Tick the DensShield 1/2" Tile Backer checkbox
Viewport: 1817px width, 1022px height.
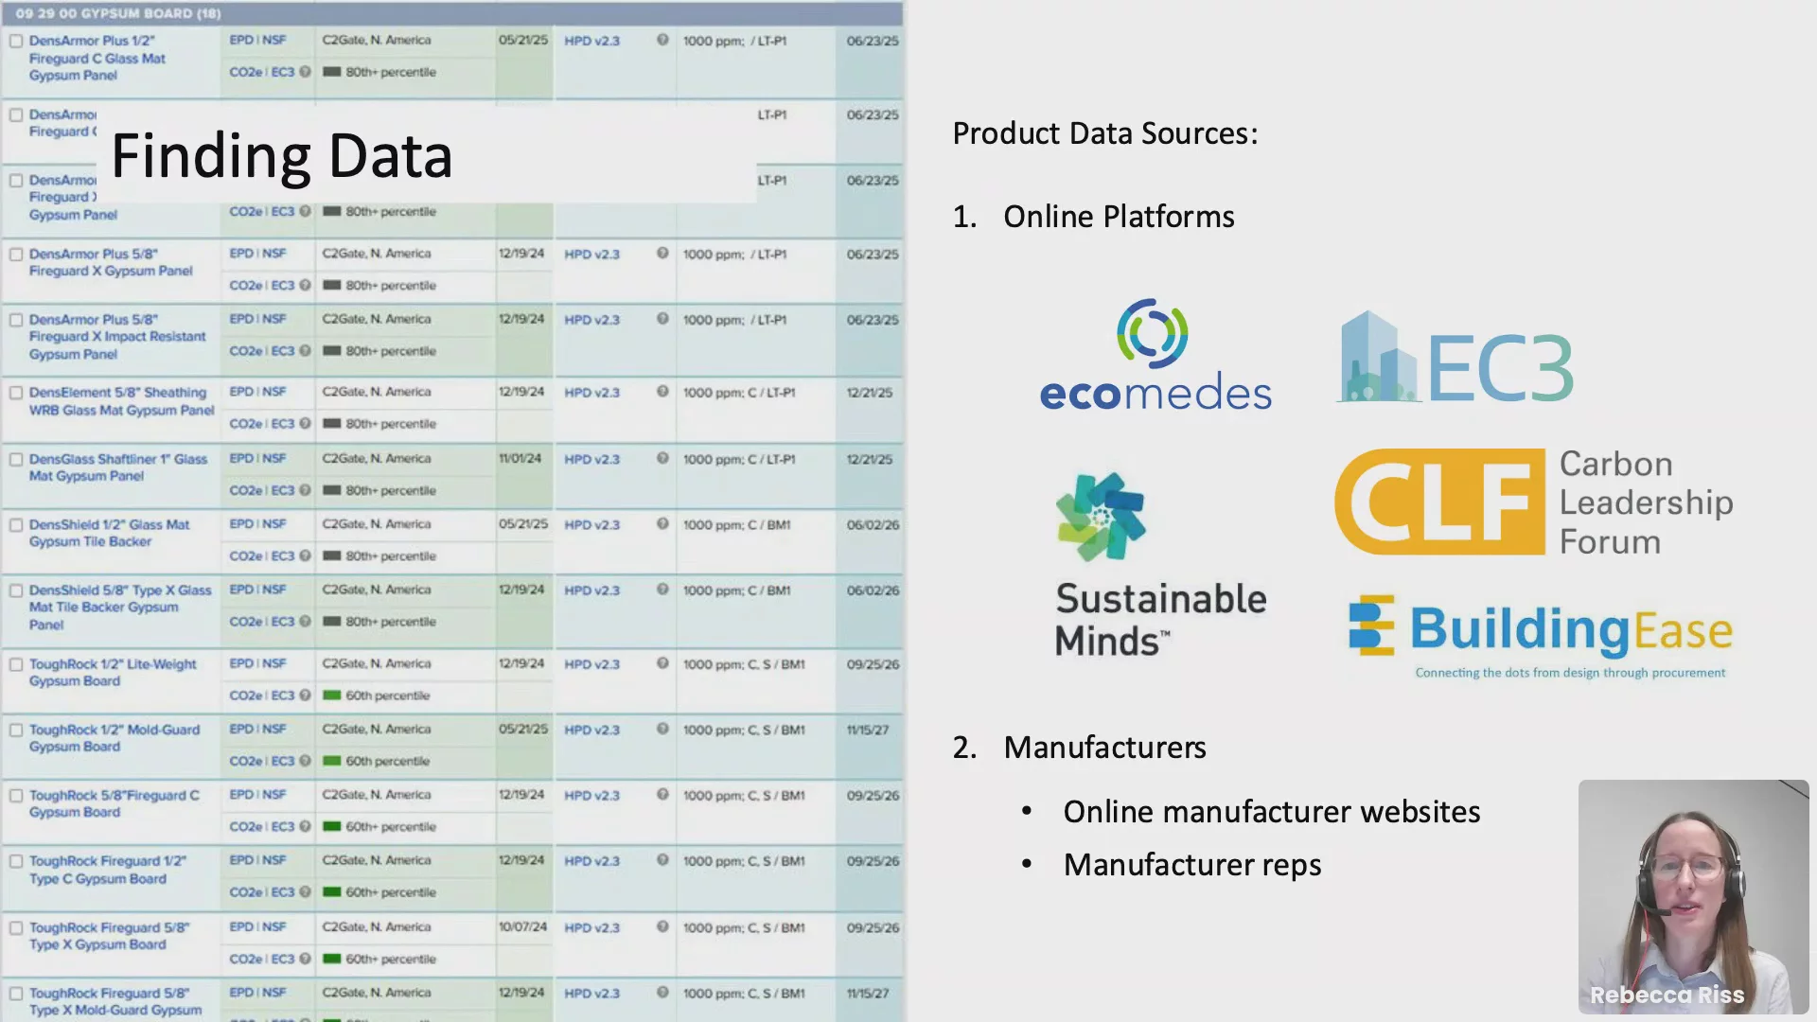tap(16, 525)
